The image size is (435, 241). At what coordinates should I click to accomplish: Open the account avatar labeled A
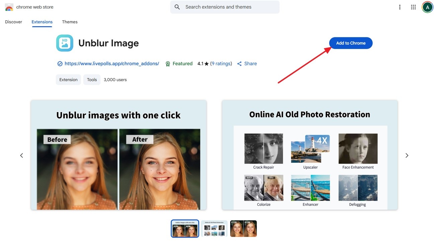(x=427, y=7)
